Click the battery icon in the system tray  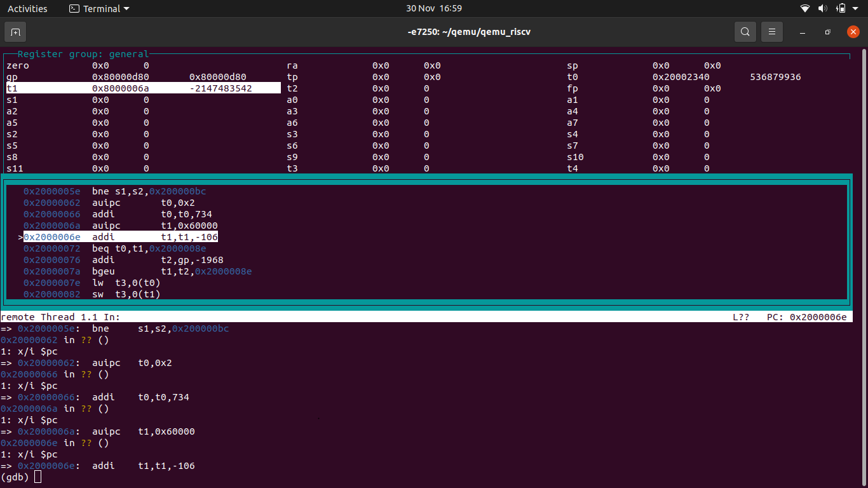click(x=840, y=8)
